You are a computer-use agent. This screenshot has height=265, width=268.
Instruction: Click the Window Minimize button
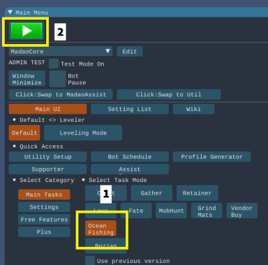coord(27,79)
